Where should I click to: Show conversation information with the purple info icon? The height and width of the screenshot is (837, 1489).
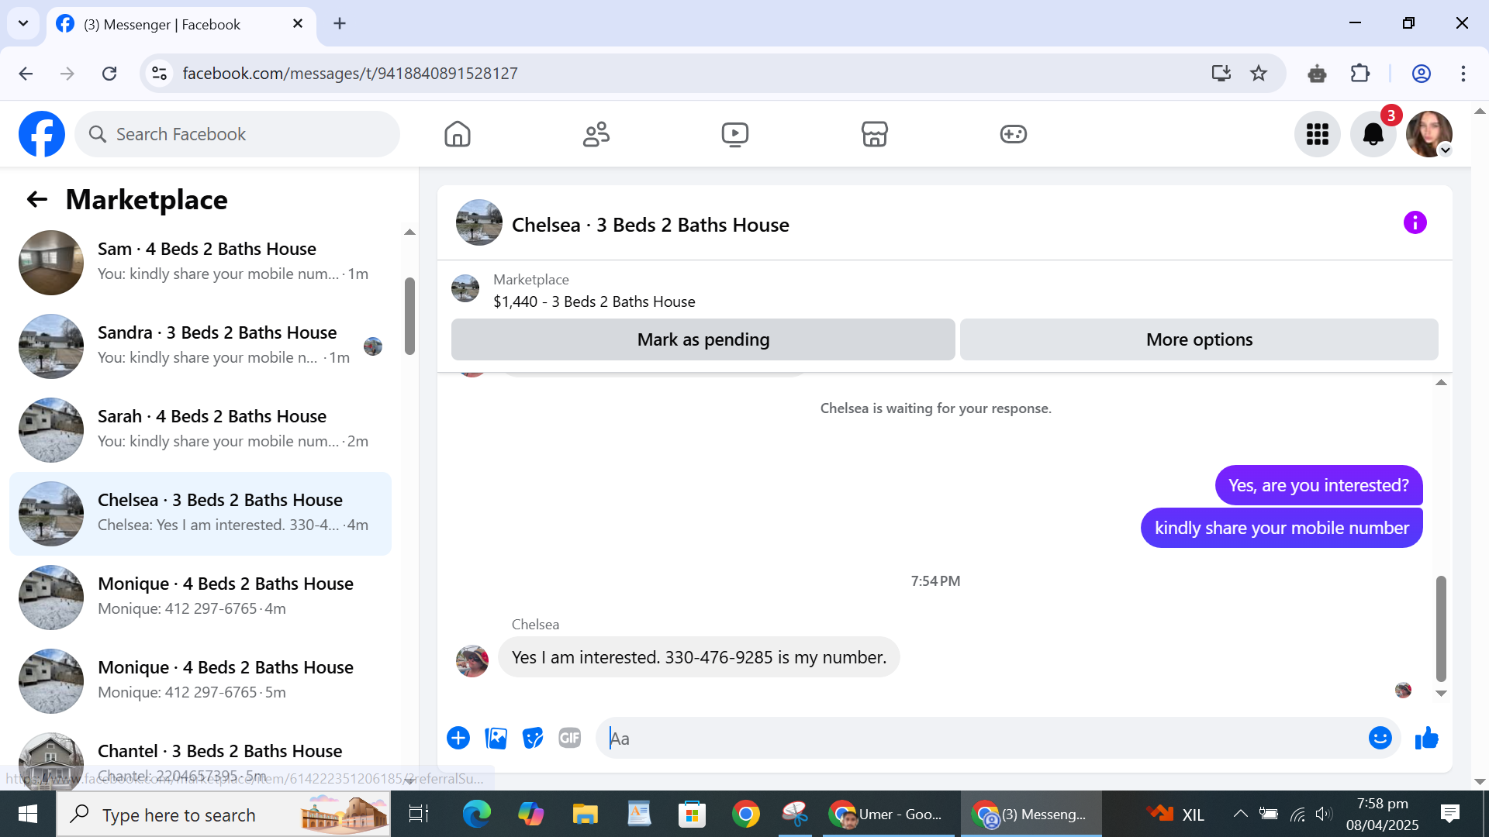click(1415, 223)
